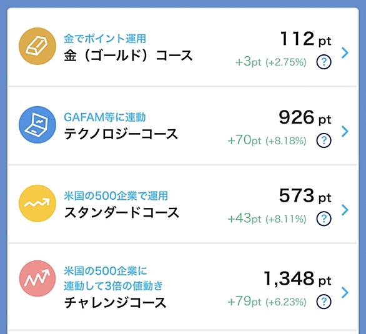Open help icon beside +3pt (+2.75%)

324,62
